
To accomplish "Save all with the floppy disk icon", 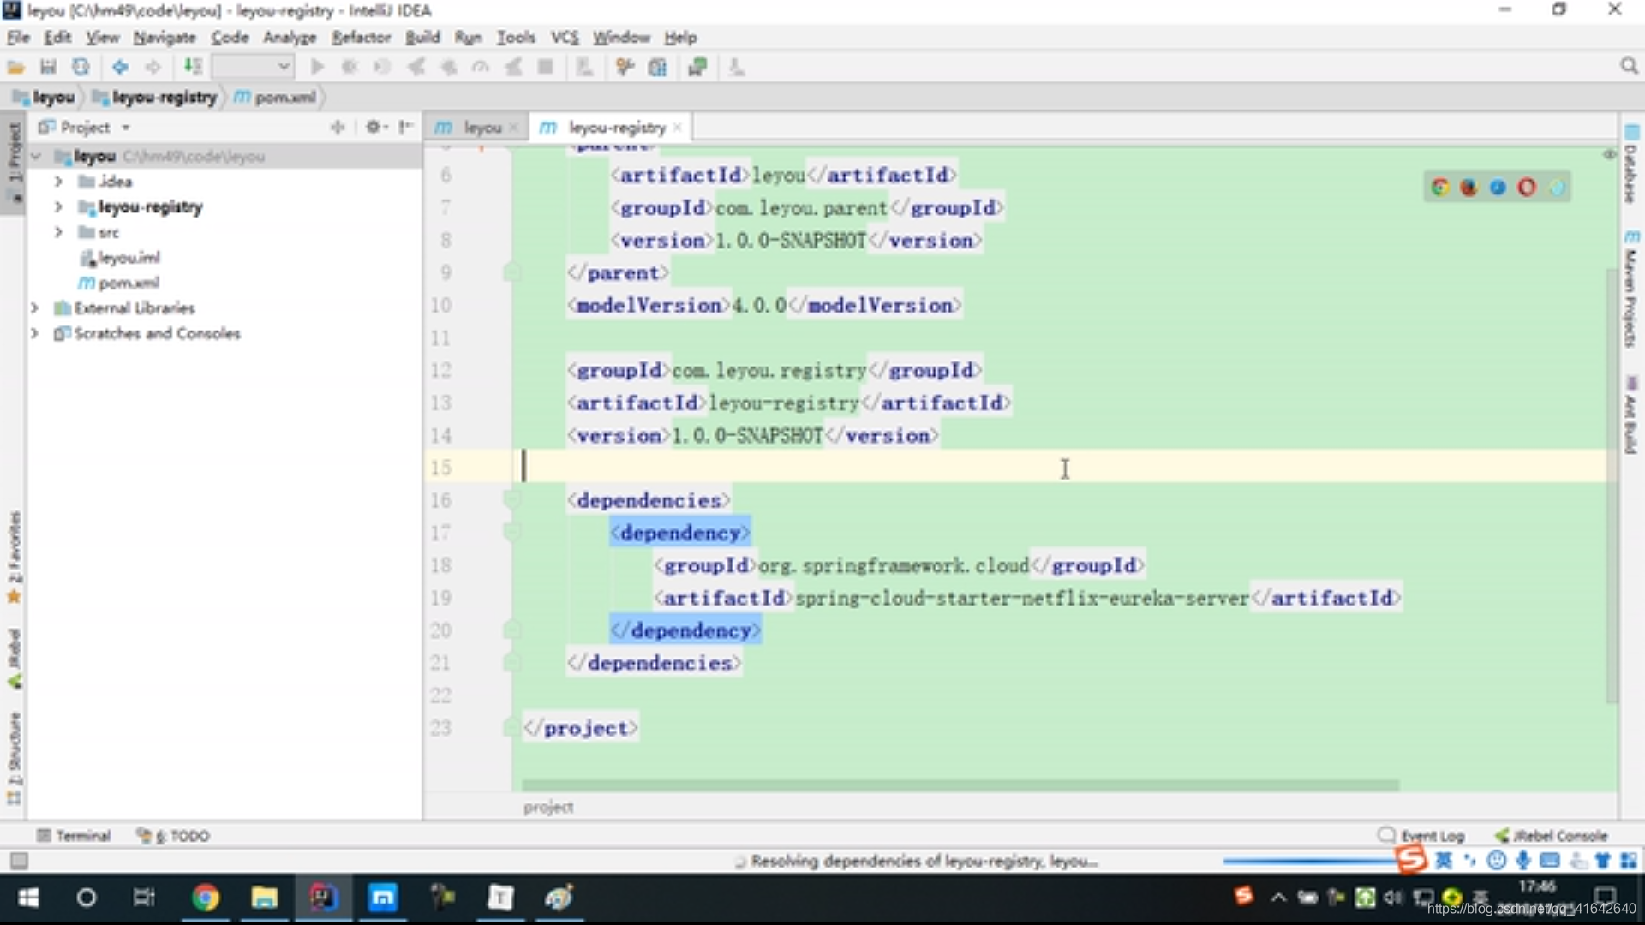I will click(x=48, y=67).
